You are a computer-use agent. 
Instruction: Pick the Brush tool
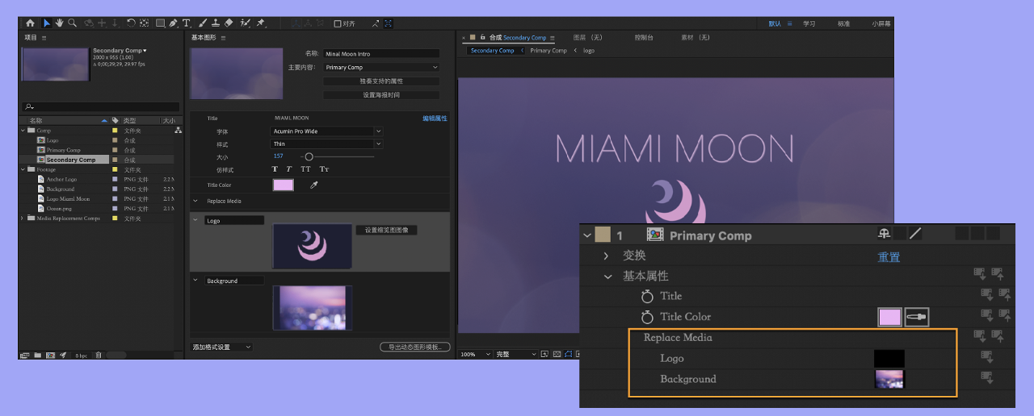[x=203, y=23]
